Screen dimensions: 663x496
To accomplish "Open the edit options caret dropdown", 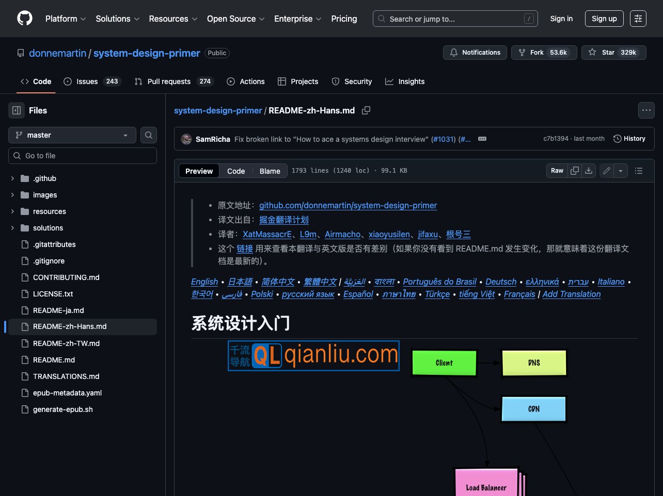I will click(621, 170).
